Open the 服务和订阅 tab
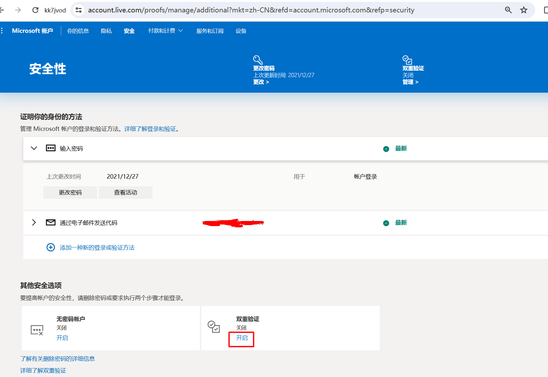The width and height of the screenshot is (548, 377). (210, 31)
